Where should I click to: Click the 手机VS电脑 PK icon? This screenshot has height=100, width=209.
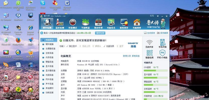point(162,54)
